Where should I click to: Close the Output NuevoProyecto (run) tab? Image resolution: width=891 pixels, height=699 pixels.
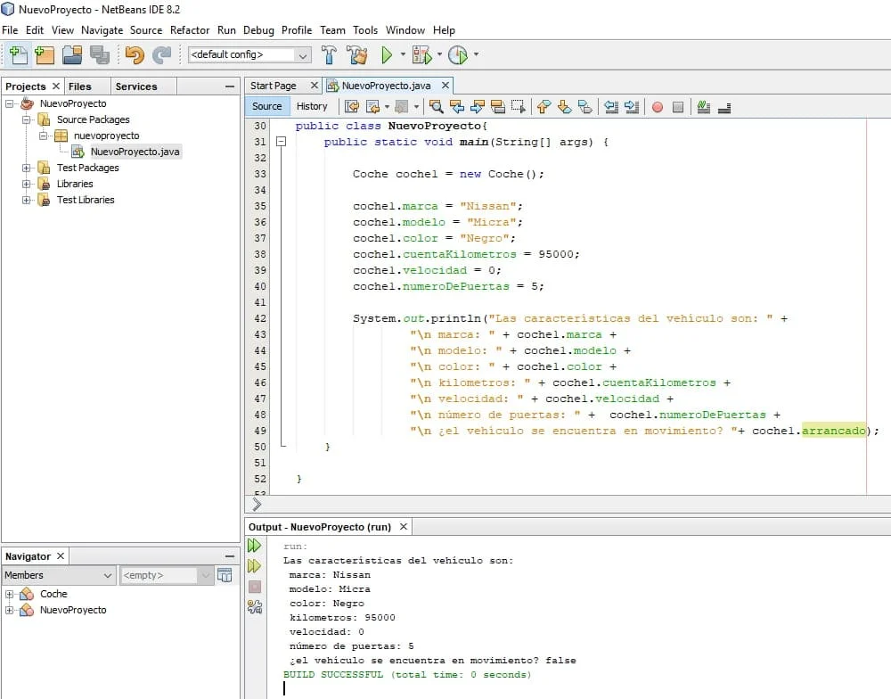404,527
